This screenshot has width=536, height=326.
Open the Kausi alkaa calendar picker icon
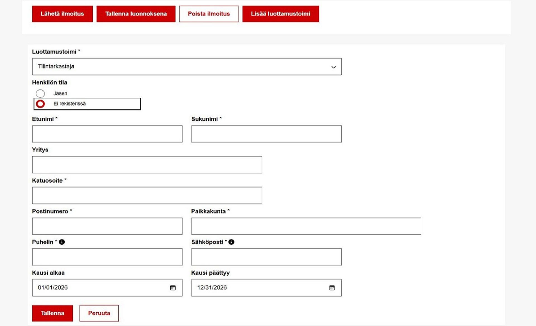click(173, 287)
